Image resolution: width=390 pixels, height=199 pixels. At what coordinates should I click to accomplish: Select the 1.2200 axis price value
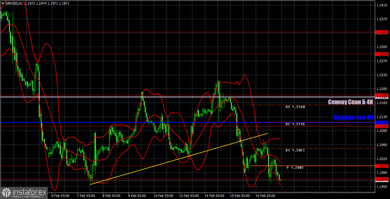click(x=382, y=89)
